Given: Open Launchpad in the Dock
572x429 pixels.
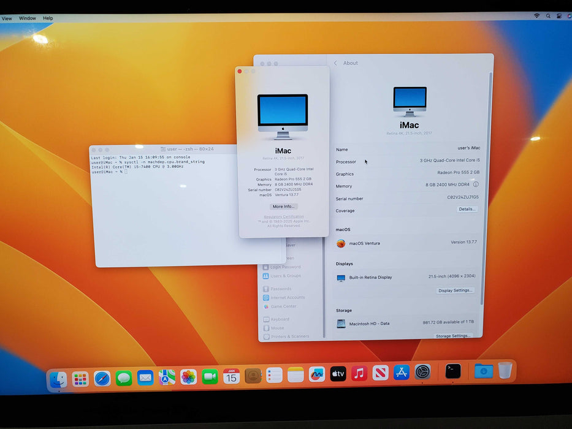Looking at the screenshot, I should (80, 379).
